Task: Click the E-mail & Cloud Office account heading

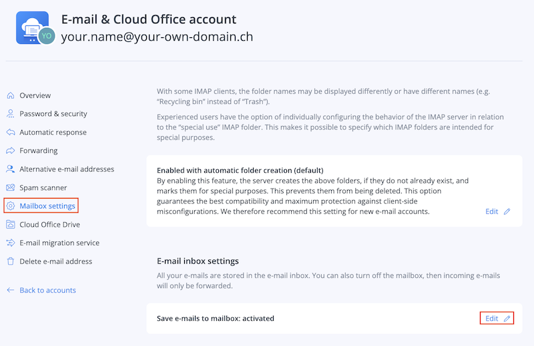Action: [x=148, y=19]
